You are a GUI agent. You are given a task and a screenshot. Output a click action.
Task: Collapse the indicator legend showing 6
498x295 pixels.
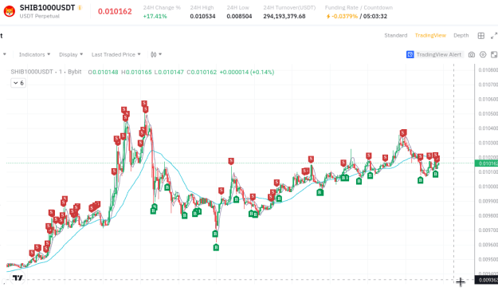coord(18,83)
